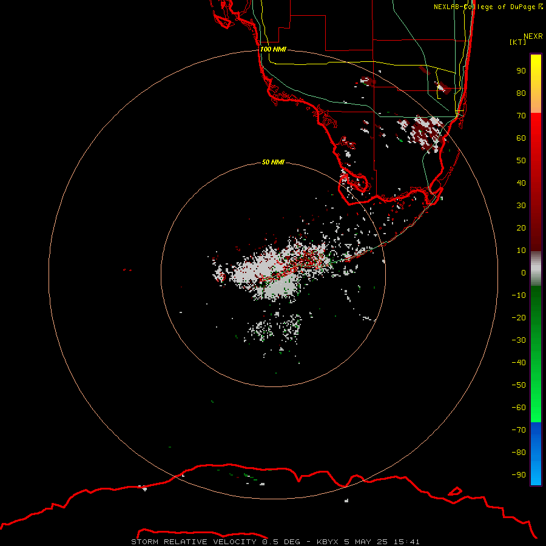Click the "0.5 DEG" elevation text
Image resolution: width=546 pixels, height=546 pixels.
281,542
